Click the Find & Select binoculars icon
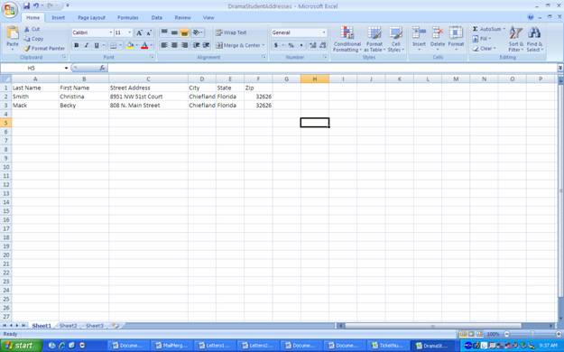564x352 pixels. (534, 32)
